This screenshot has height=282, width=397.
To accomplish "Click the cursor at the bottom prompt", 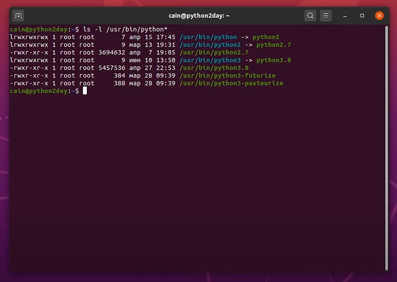I will pos(85,91).
